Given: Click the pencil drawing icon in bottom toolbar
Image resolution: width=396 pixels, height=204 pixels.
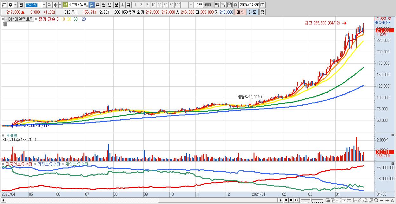Looking at the screenshot, I should (360, 201).
